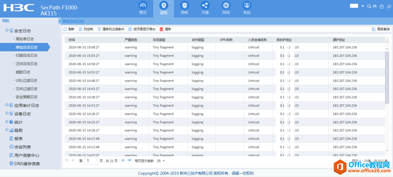Select 安全策略日志 in navigation
This screenshot has width=393, height=177.
pos(27,97)
